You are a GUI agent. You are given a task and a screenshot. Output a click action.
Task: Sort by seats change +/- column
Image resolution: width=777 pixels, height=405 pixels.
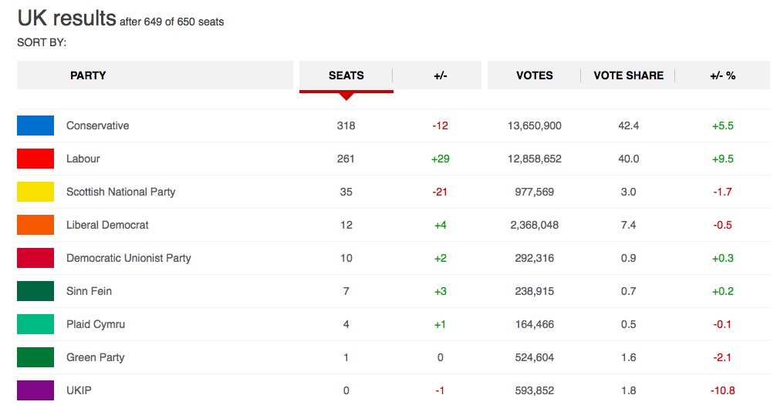tap(440, 75)
